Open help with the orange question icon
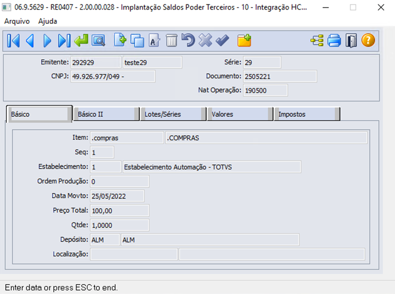This screenshot has height=294, width=395. click(x=368, y=40)
